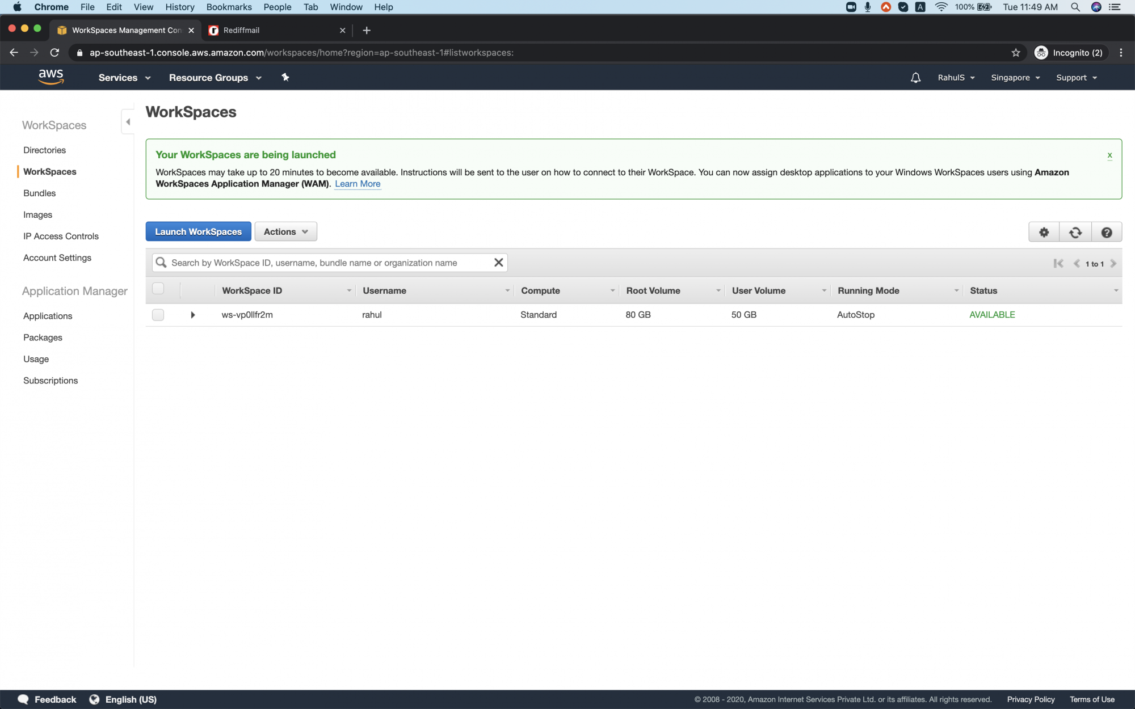Refresh the WorkSpaces list

tap(1075, 231)
